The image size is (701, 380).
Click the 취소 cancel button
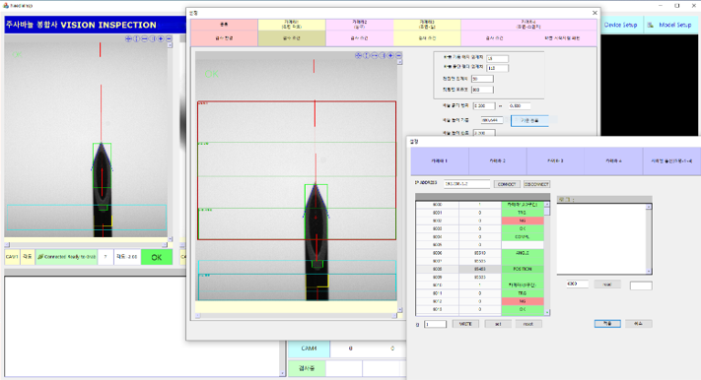[639, 323]
